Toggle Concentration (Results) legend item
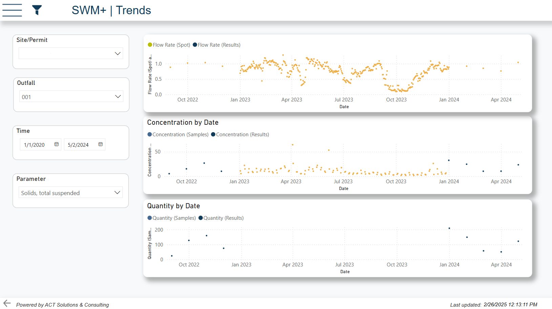Image resolution: width=552 pixels, height=309 pixels. (240, 135)
